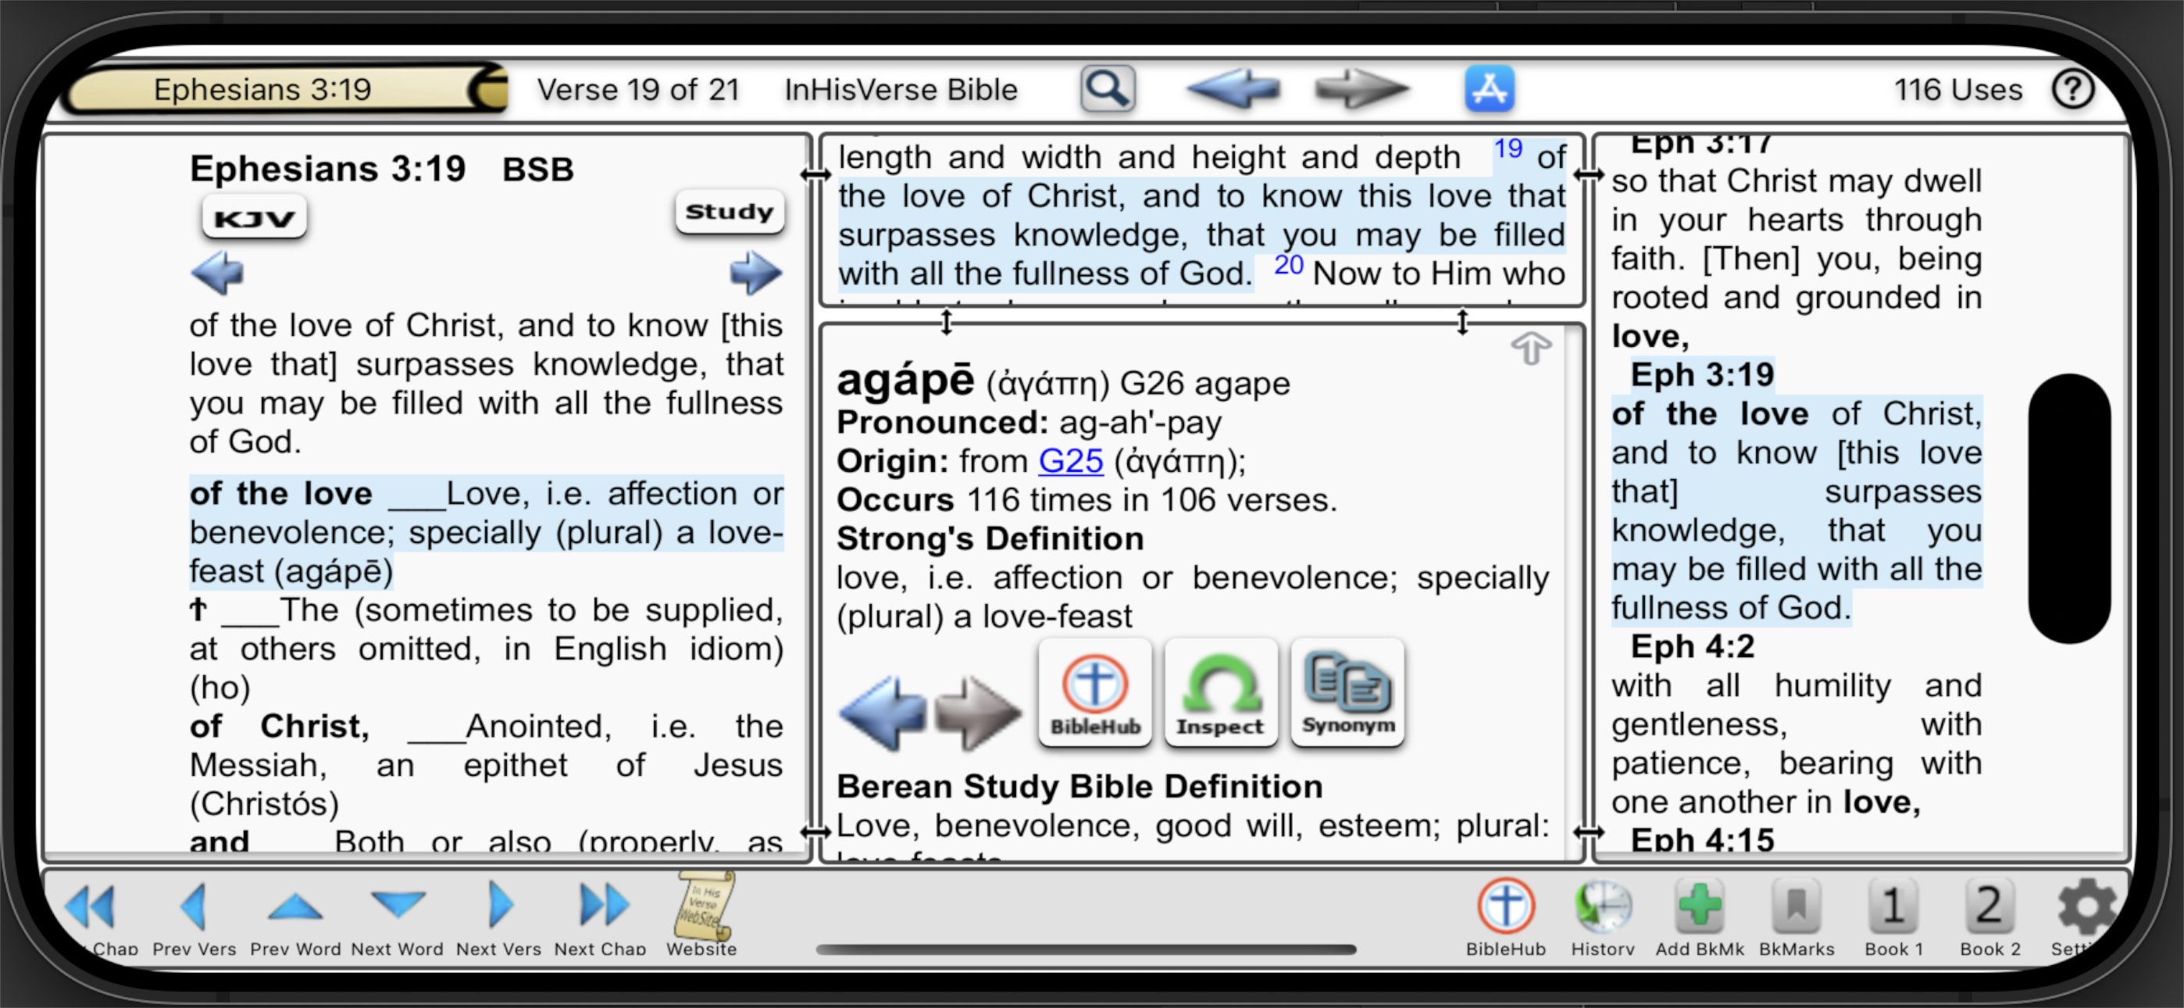2184x1008 pixels.
Task: Click the magnifying glass search icon
Action: (x=1108, y=88)
